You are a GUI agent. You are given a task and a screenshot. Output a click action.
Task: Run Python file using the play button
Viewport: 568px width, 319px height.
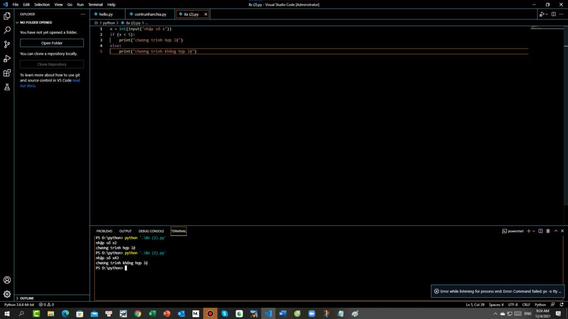(541, 14)
